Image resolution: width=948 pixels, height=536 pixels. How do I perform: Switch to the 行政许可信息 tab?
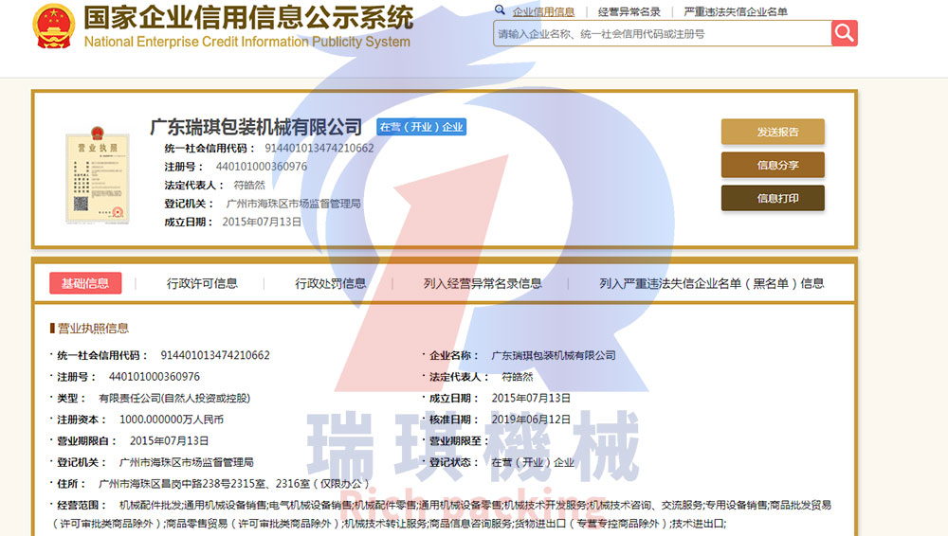click(x=202, y=283)
